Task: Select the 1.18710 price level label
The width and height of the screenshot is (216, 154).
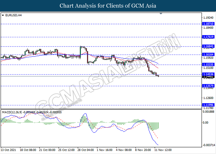Action: (x=208, y=24)
